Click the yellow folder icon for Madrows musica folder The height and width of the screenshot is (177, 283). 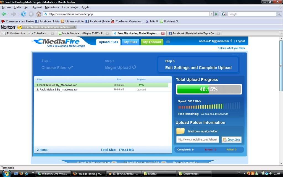point(180,131)
